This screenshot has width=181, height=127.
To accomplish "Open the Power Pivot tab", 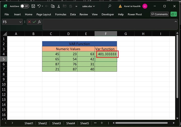I will [x=135, y=14].
